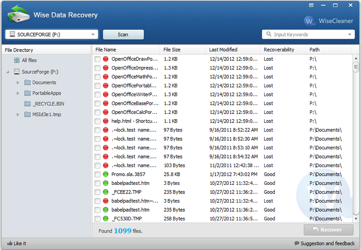The image size is (361, 250).
Task: Click the Wise Data Recovery logo icon
Action: pos(19,14)
